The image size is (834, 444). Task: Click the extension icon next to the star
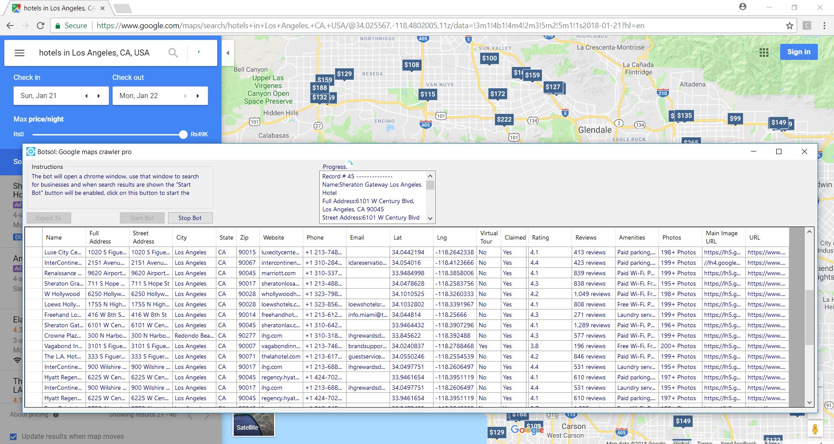click(807, 26)
